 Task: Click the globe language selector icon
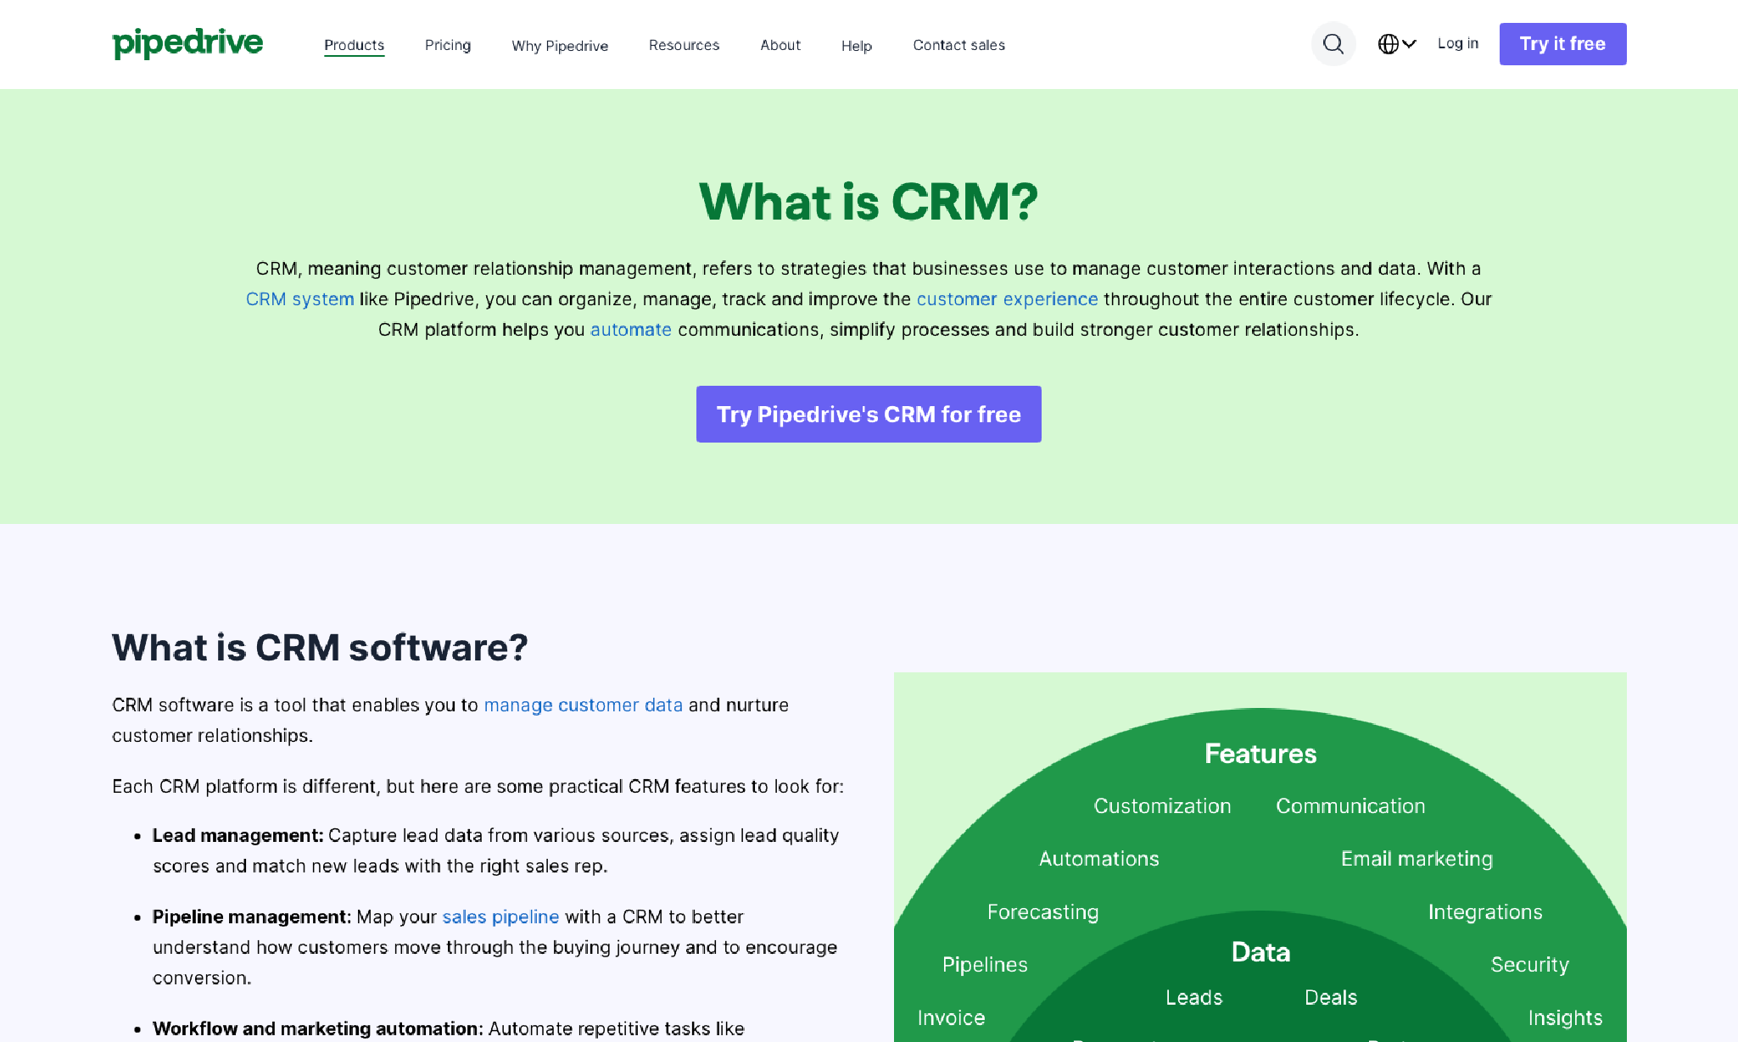click(x=1389, y=43)
